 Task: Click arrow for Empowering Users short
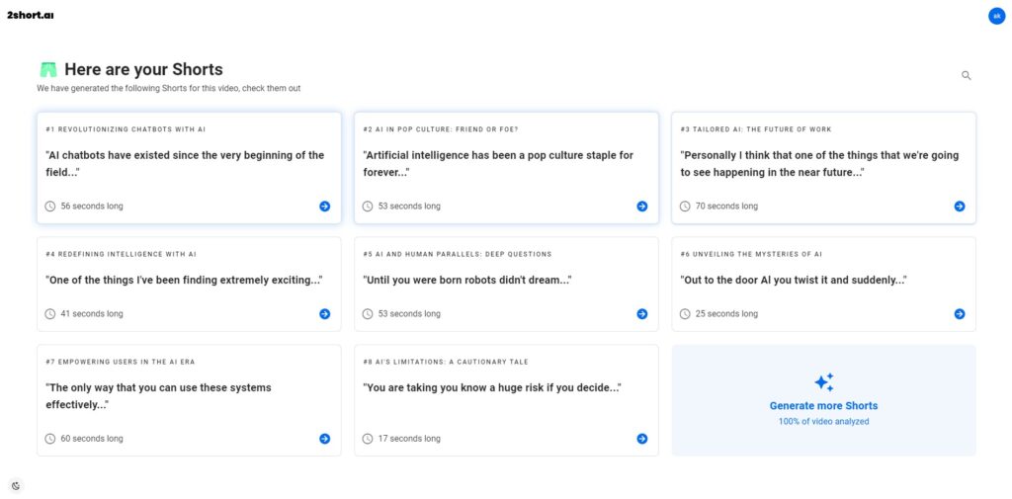[324, 439]
